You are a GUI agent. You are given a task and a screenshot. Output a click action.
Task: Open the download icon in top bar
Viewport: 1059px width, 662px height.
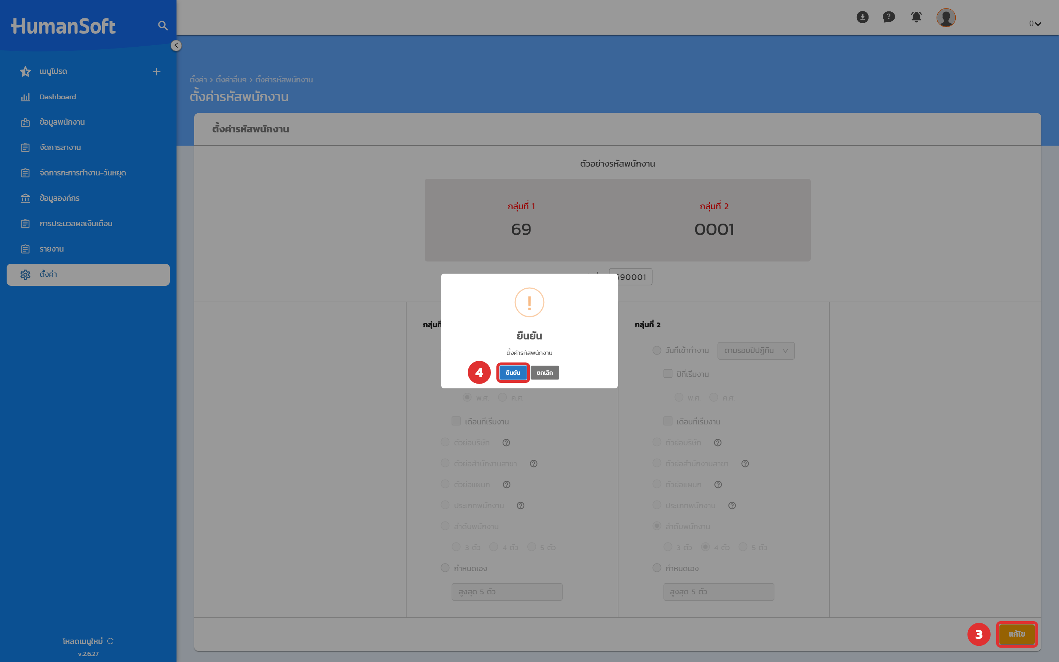863,17
